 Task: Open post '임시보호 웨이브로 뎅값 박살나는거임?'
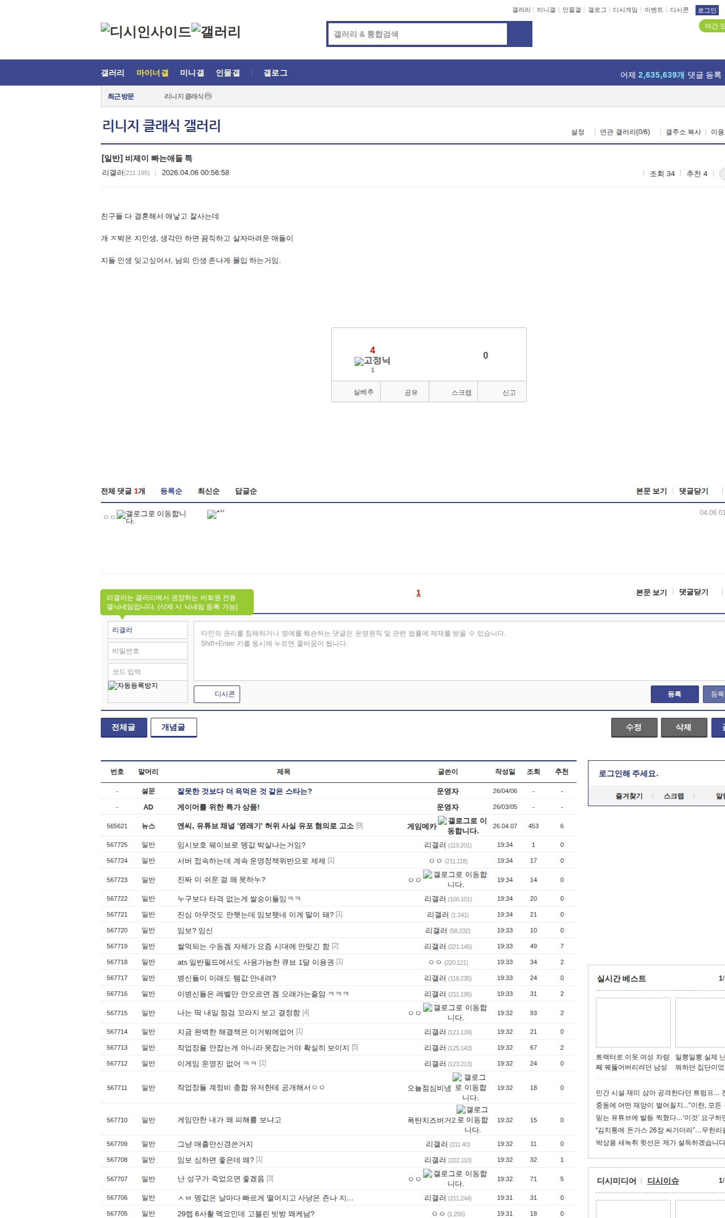pos(241,845)
